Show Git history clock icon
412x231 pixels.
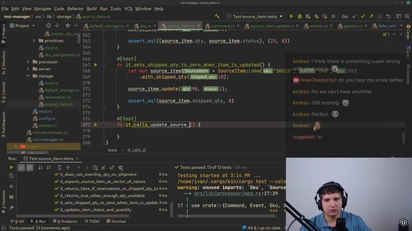tap(380, 17)
